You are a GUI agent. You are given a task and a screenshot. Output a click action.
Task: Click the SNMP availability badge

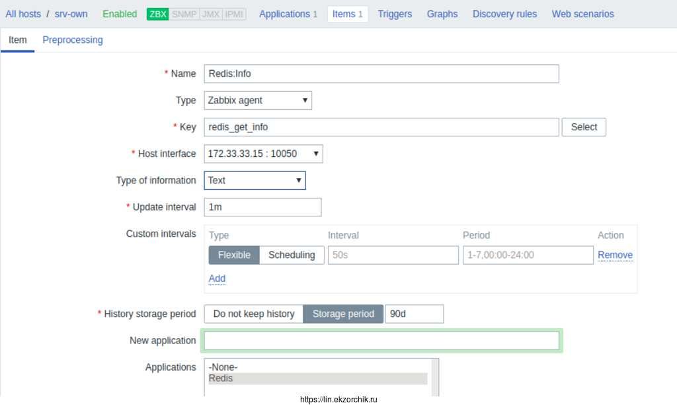pyautogui.click(x=184, y=14)
